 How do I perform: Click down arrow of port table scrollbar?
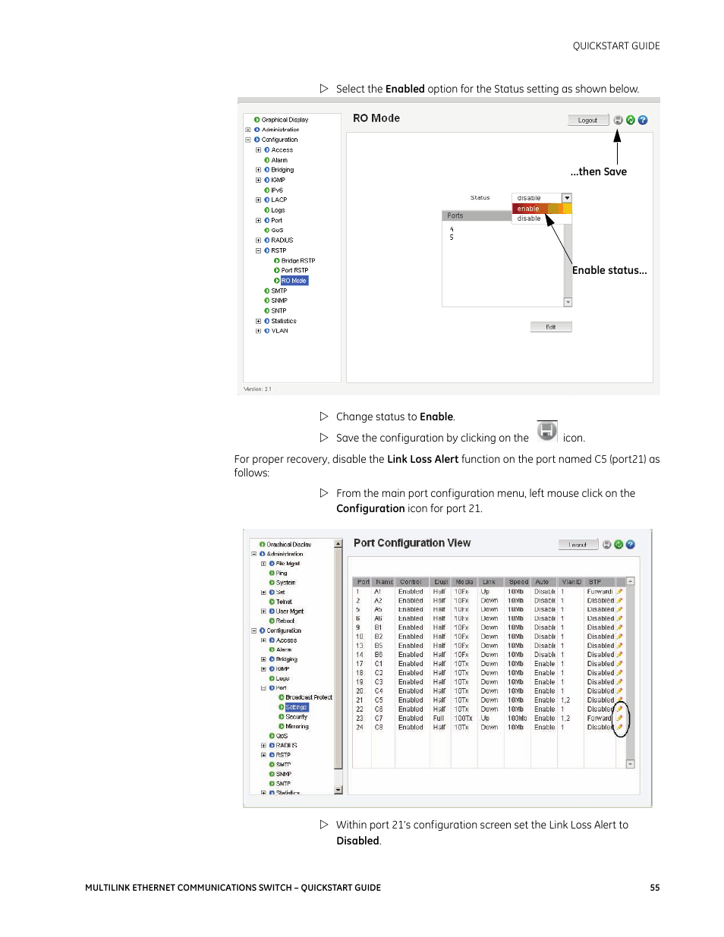630,764
